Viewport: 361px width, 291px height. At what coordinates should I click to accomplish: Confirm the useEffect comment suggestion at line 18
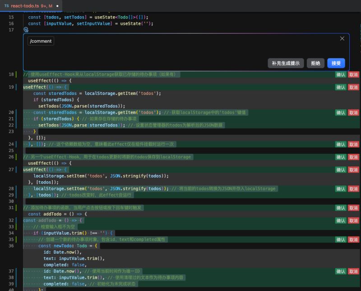tap(341, 74)
